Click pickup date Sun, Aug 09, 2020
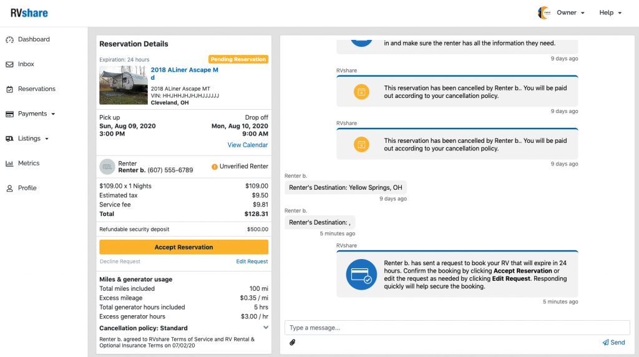Image resolution: width=639 pixels, height=357 pixels. (127, 126)
